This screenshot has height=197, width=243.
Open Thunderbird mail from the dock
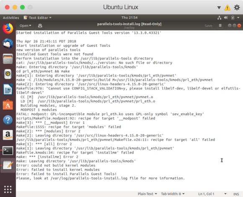tap(8, 44)
